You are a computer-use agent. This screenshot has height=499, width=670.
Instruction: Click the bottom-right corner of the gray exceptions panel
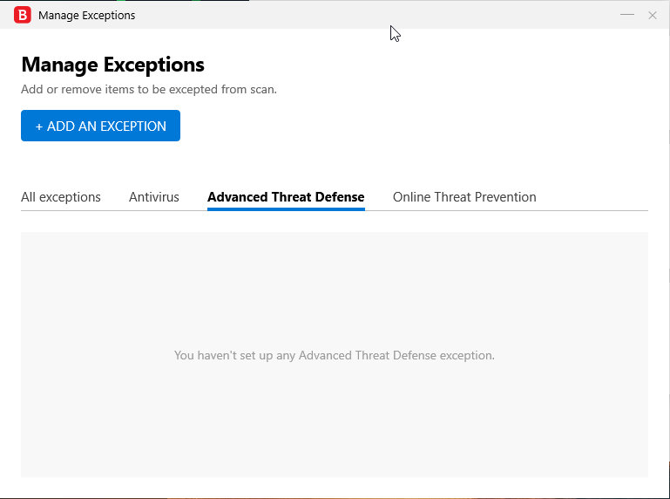[x=645, y=474]
